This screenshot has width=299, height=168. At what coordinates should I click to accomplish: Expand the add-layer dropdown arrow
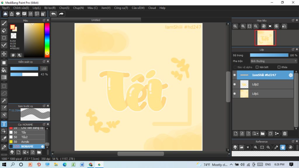(x=258, y=134)
